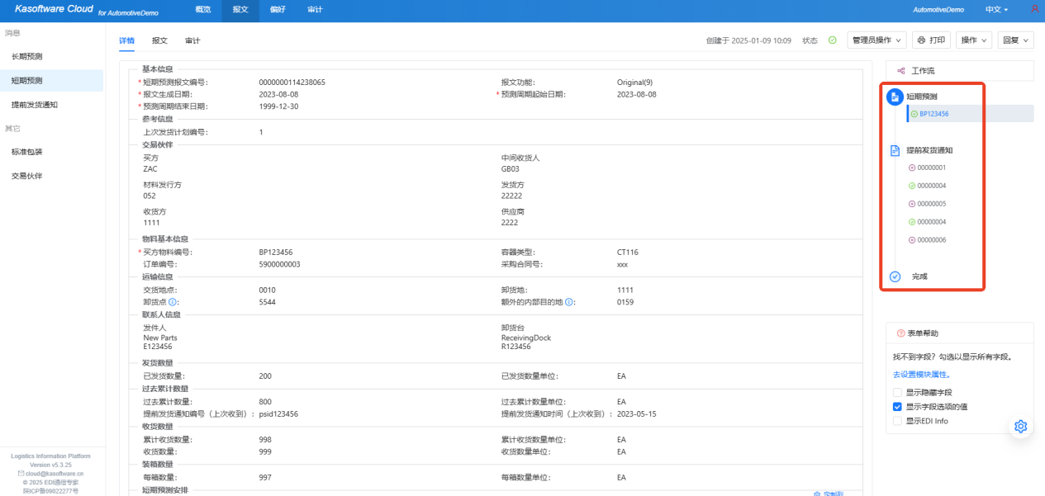Click the 短期预测报文编号 value 0000000114238065
The image size is (1045, 496).
coord(292,83)
